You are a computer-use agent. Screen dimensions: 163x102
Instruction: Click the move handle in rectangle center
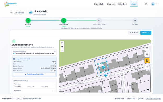click(x=103, y=67)
